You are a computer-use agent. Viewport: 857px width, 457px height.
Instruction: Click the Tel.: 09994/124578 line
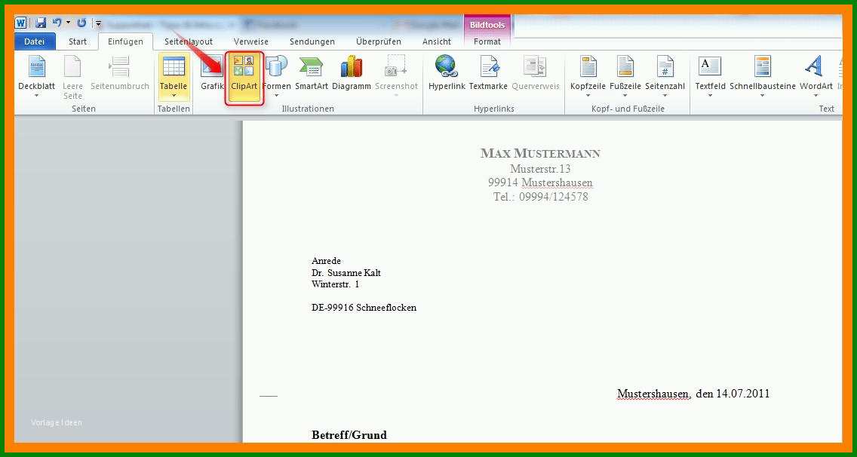(x=541, y=197)
